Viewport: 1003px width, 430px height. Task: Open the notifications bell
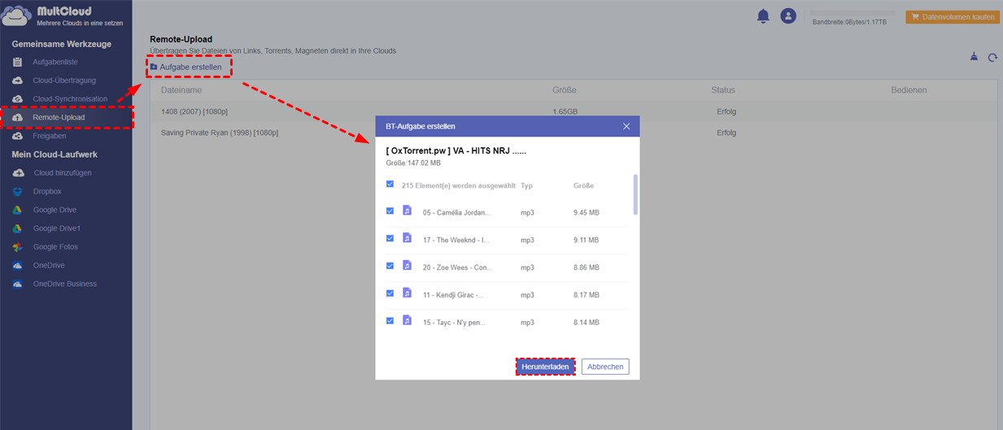(763, 15)
